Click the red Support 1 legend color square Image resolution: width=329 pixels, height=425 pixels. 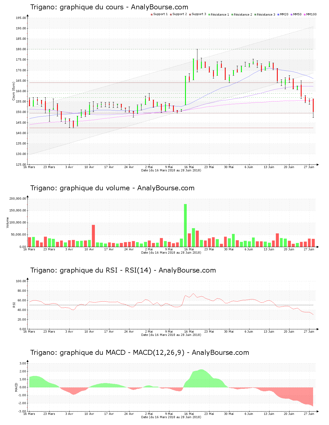[152, 15]
